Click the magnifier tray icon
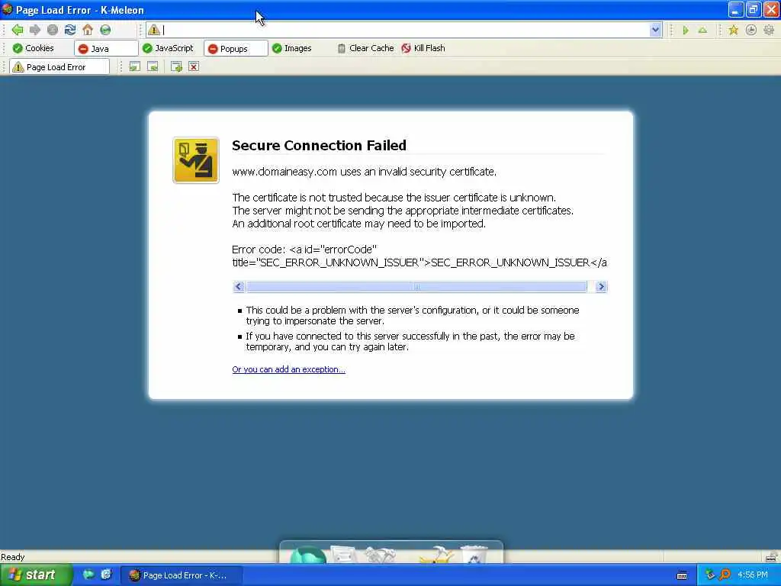Viewport: 781px width, 586px height. pos(725,575)
